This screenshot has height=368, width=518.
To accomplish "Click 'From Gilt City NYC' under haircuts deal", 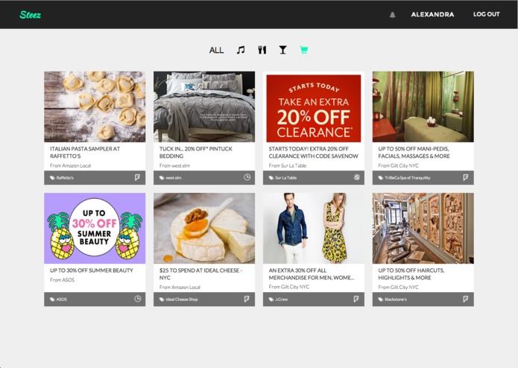I will (399, 287).
